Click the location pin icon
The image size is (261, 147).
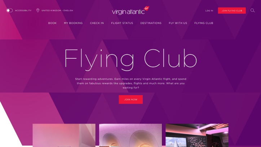(x=38, y=10)
